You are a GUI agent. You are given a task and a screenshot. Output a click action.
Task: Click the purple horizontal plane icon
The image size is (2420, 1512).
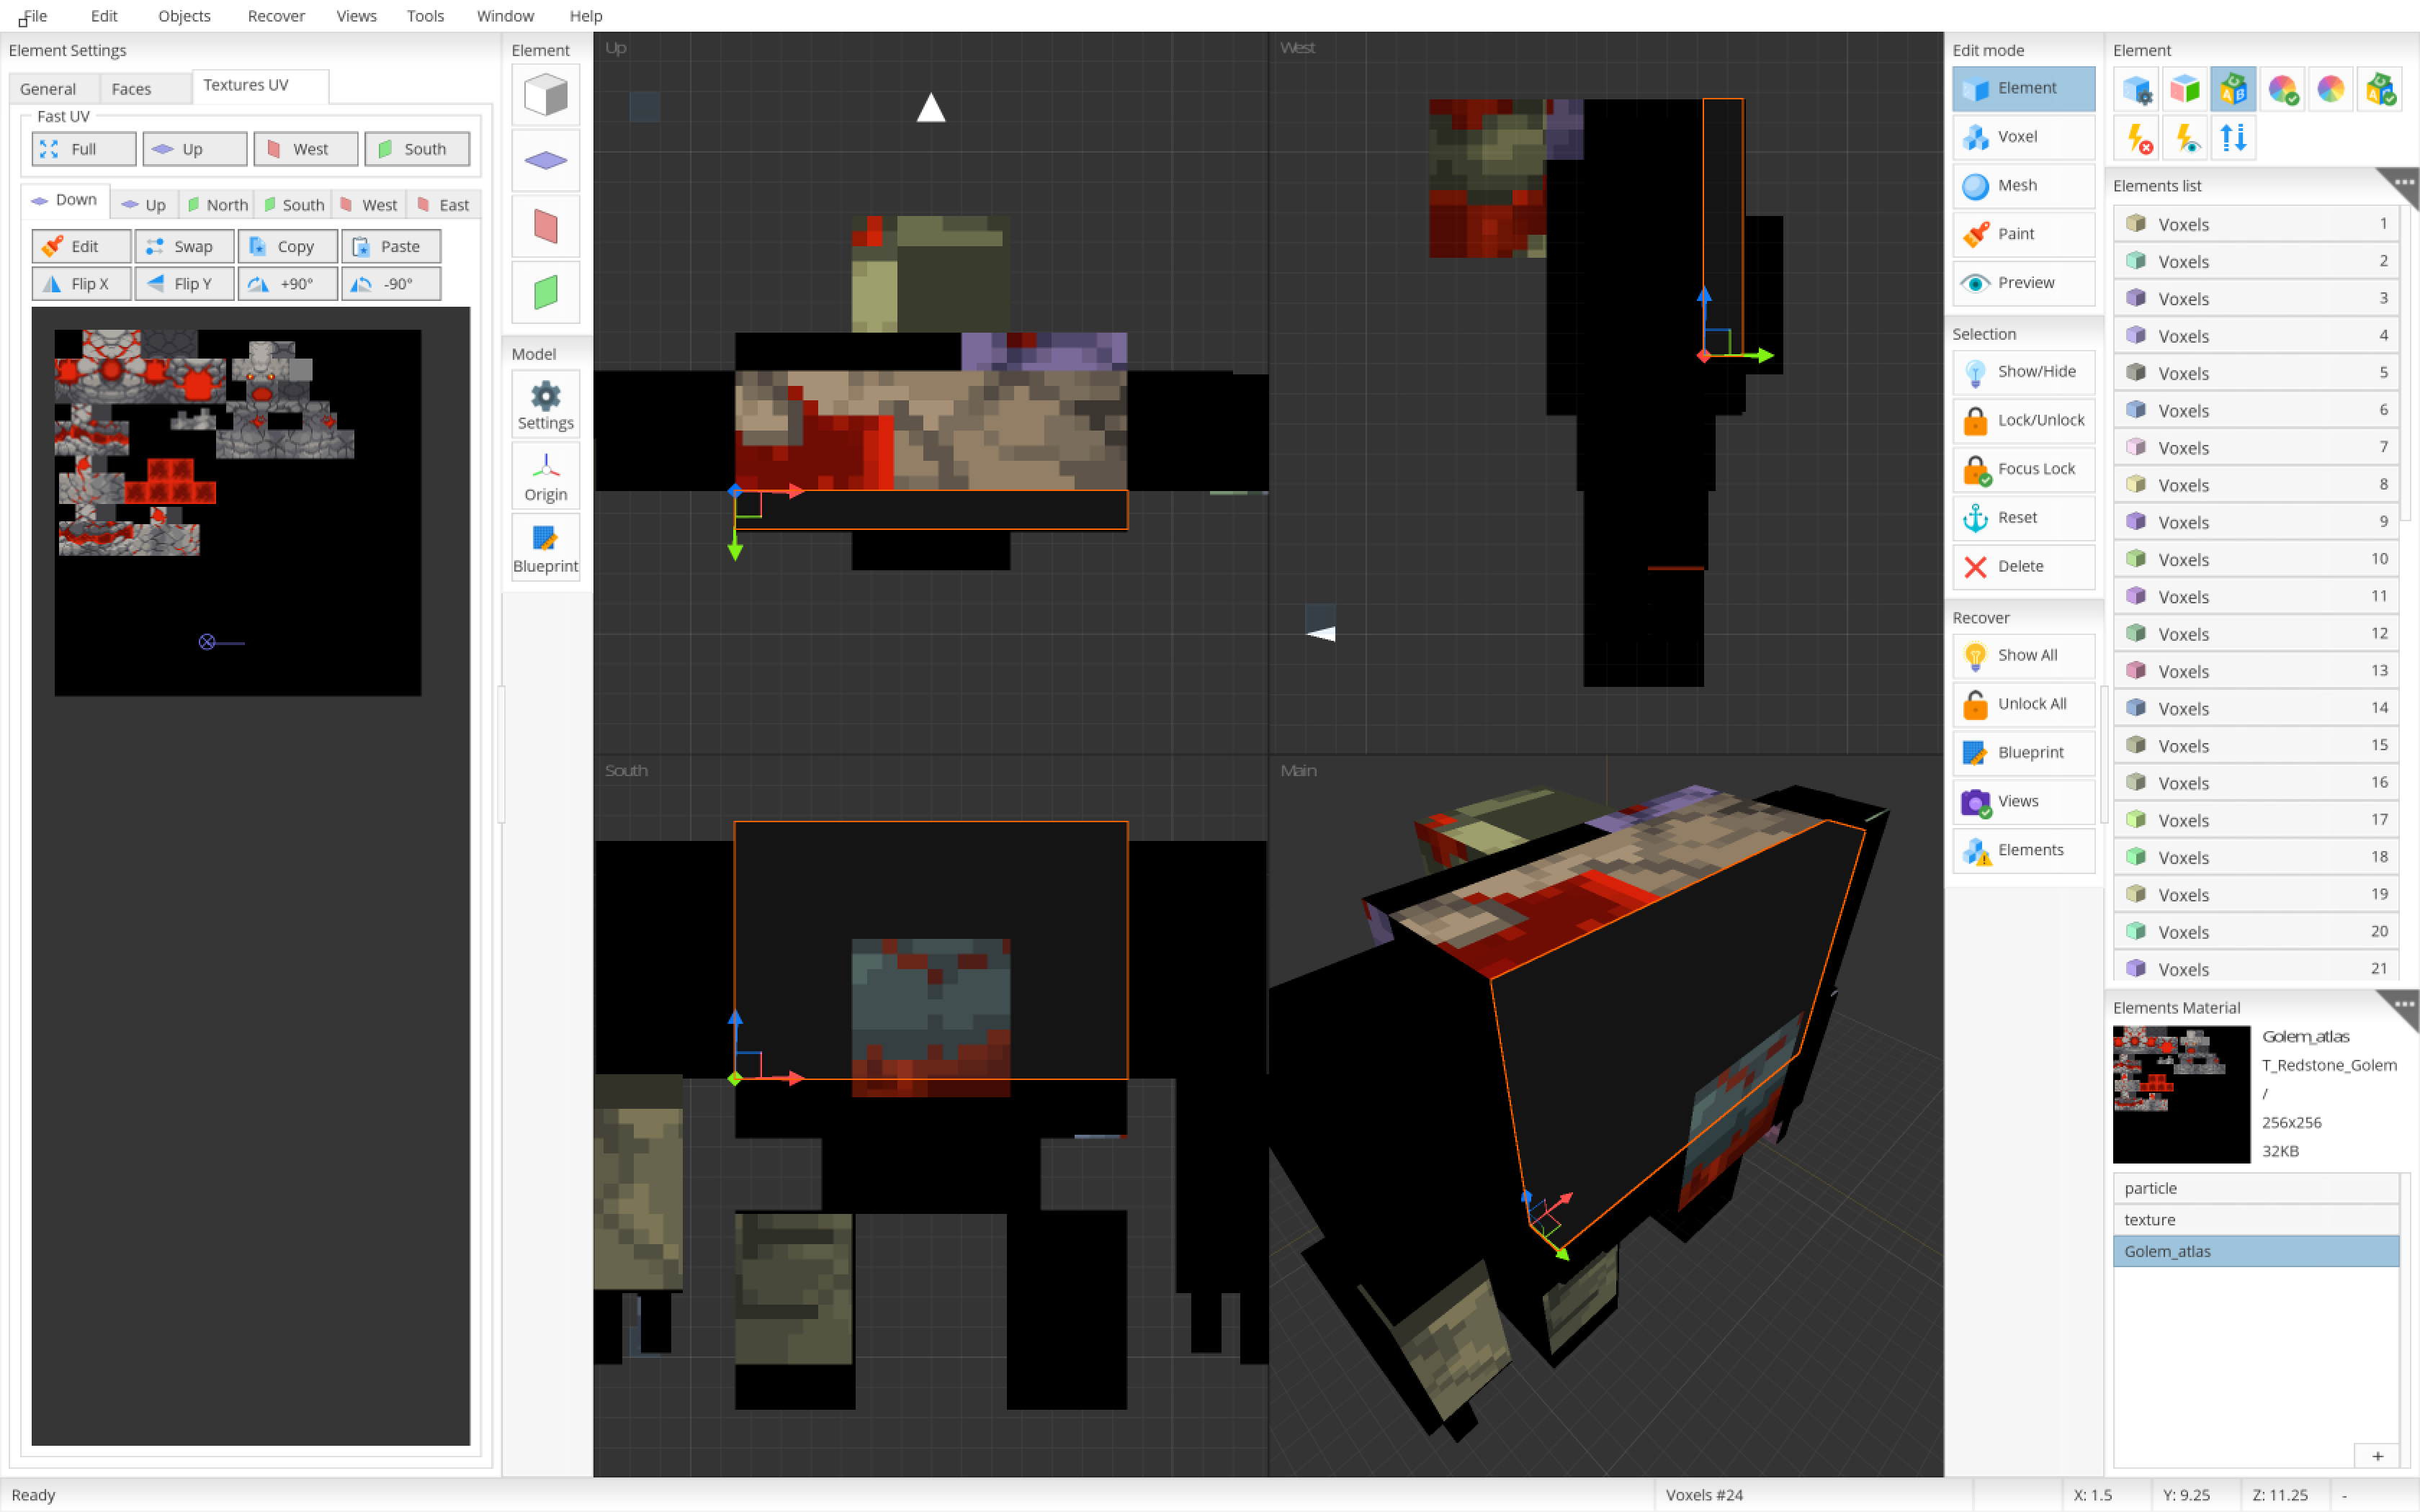point(545,160)
